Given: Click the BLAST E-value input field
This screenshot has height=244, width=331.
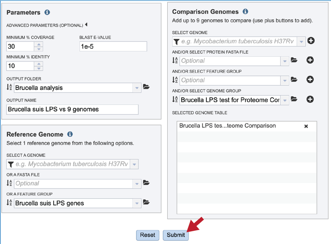Looking at the screenshot, I should pyautogui.click(x=113, y=46).
